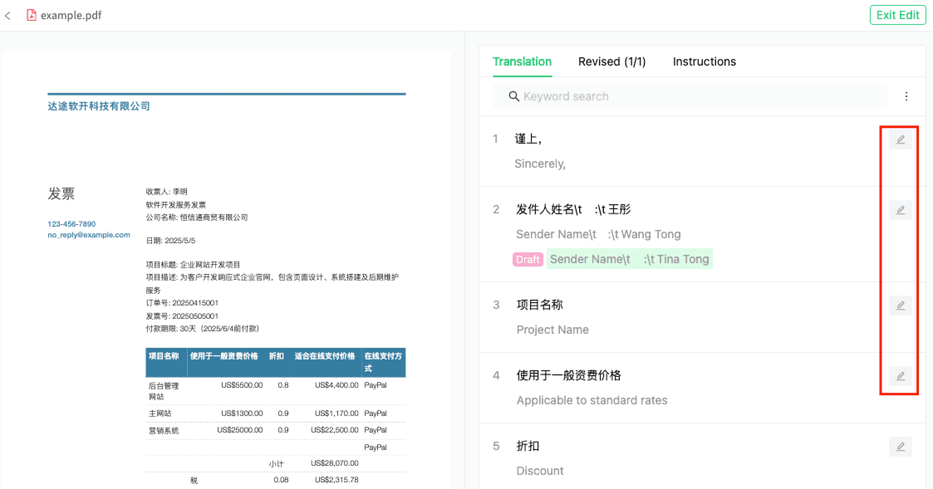This screenshot has height=489, width=933.
Task: Edit the Discount translation row
Action: pyautogui.click(x=900, y=447)
